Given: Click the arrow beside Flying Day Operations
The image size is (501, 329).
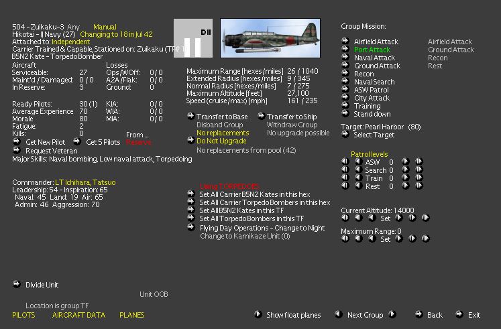Looking at the screenshot, I should (x=190, y=227).
